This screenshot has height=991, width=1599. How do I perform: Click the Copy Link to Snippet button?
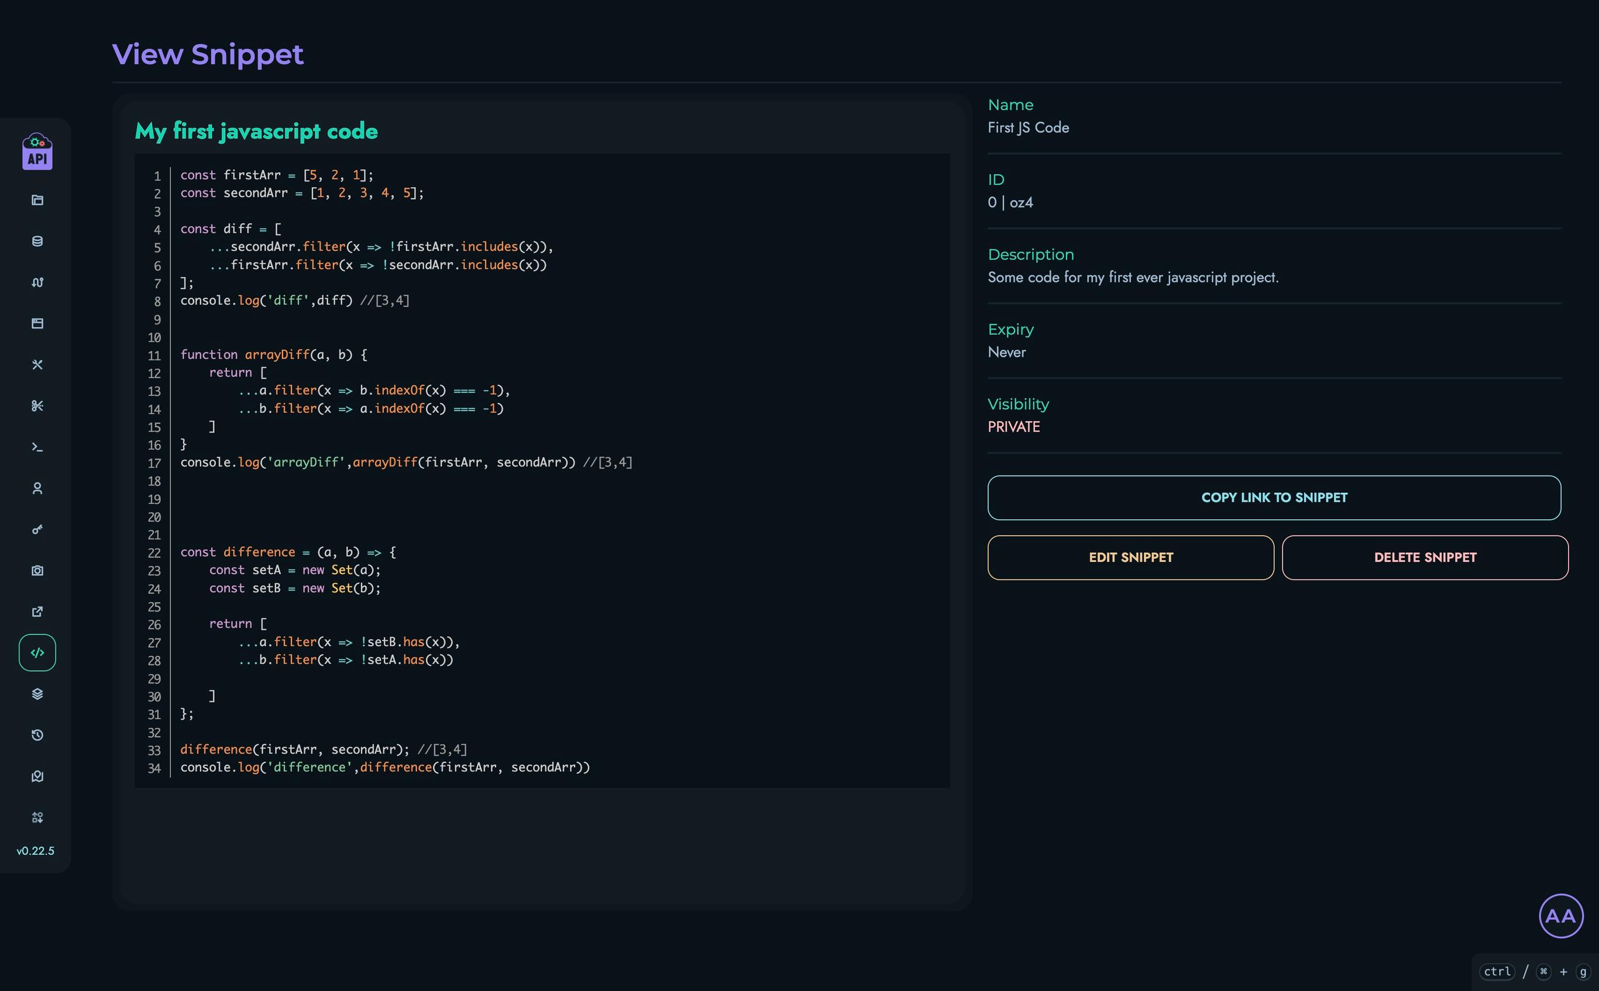tap(1274, 498)
